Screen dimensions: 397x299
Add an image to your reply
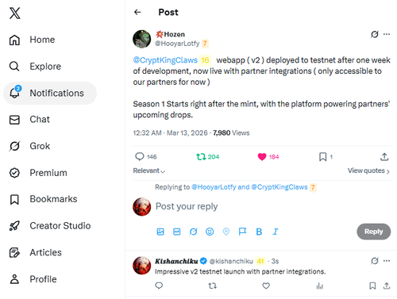(x=160, y=232)
